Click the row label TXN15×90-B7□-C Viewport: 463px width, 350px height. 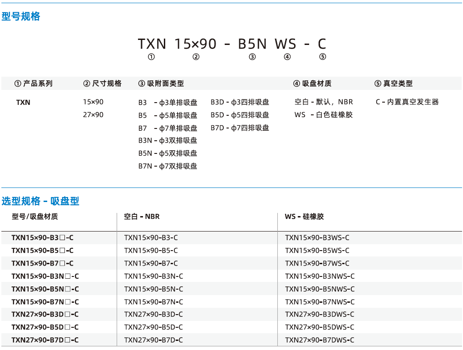click(x=43, y=263)
